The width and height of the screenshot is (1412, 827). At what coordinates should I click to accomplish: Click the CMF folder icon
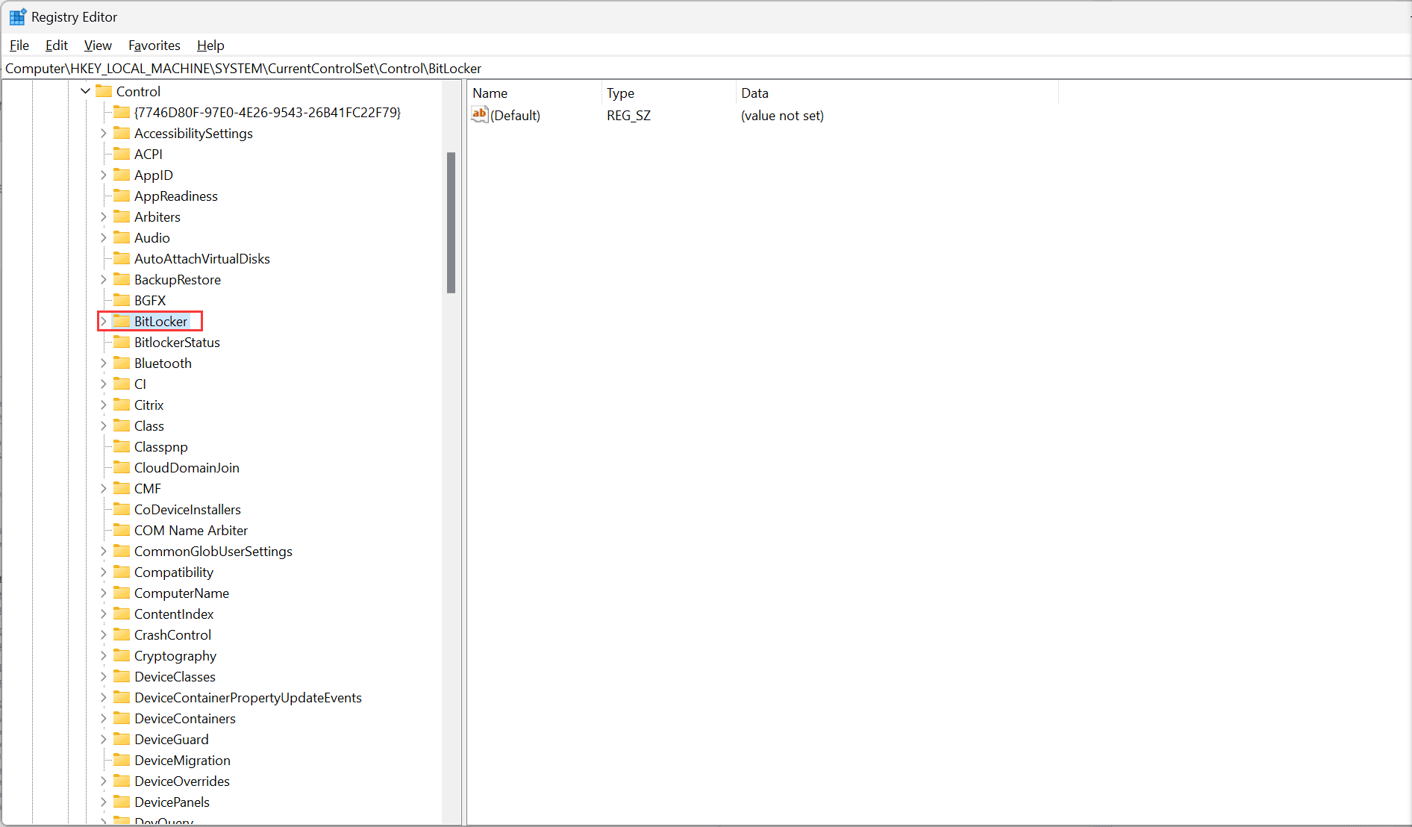pyautogui.click(x=122, y=488)
